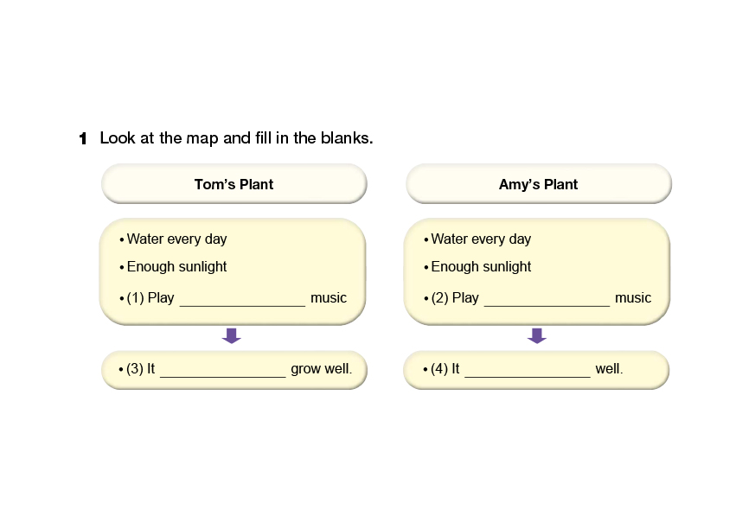Click the bold question number 1
Screen dimensions: 755x529
click(x=83, y=138)
